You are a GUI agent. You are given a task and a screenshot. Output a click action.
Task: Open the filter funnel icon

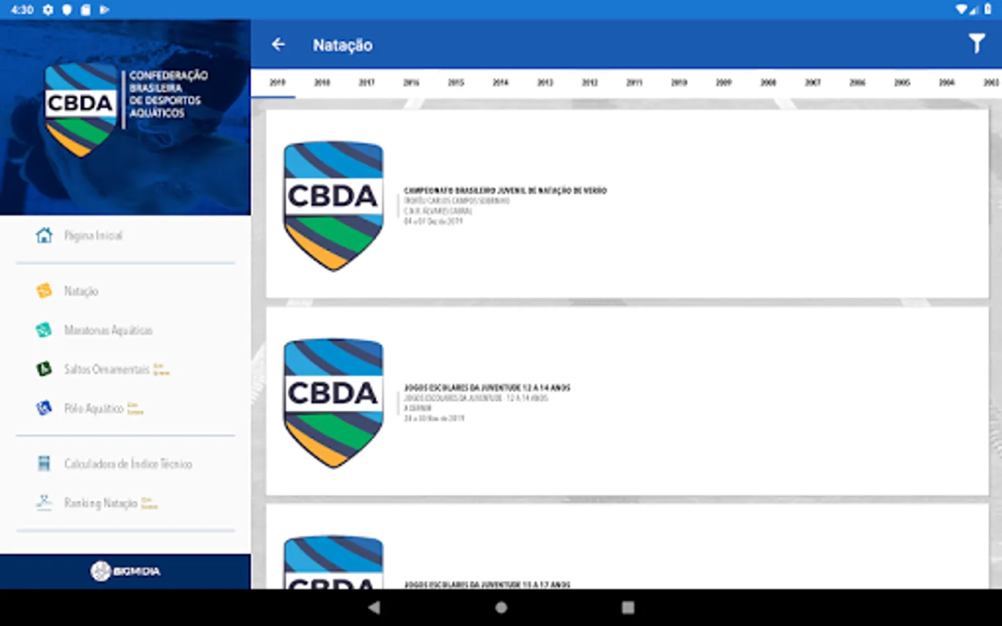pos(977,44)
